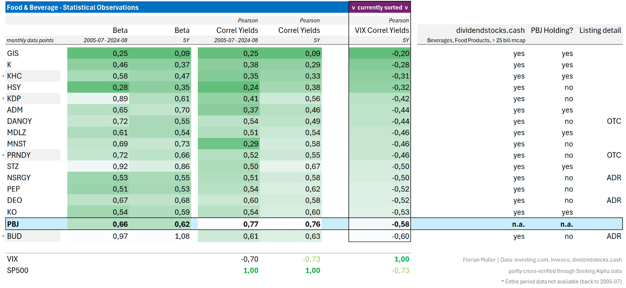The image size is (626, 288).
Task: Click the purple "currently sorted" header label
Action: (x=379, y=7)
